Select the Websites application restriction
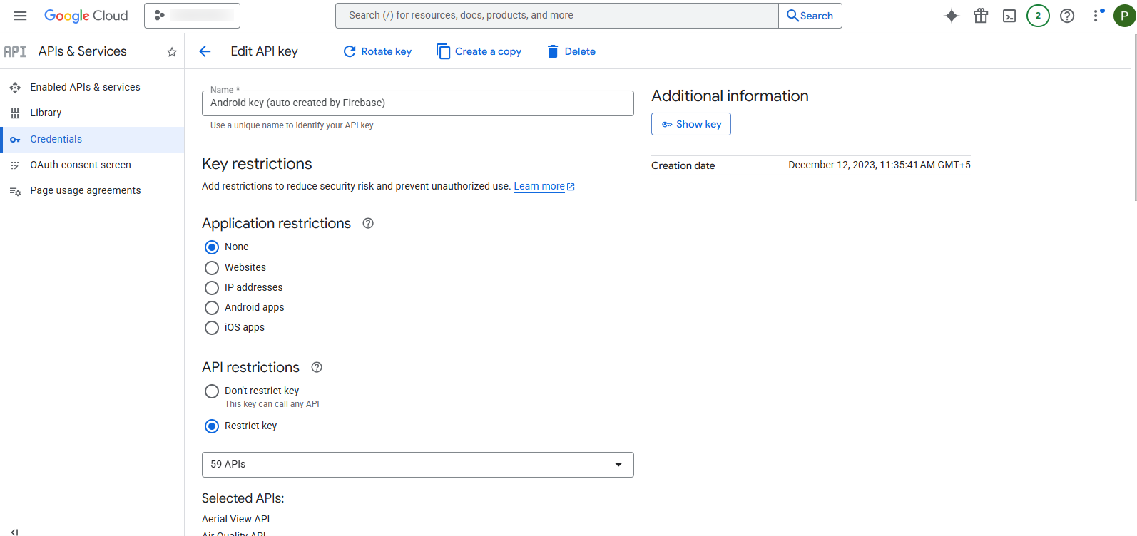The image size is (1137, 536). [x=212, y=268]
